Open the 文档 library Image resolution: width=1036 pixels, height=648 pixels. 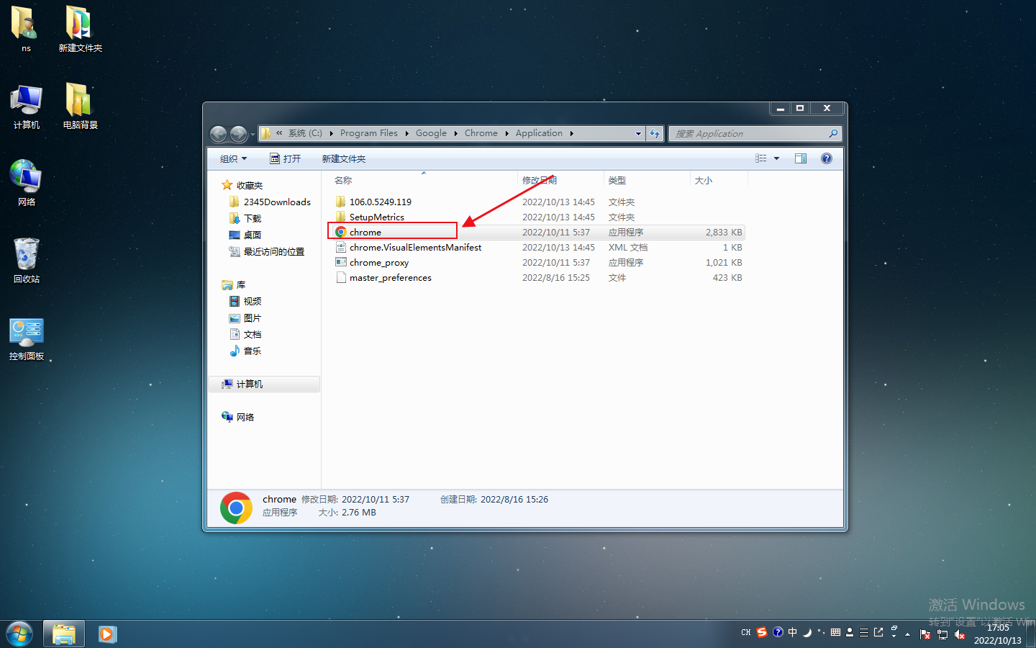click(245, 334)
